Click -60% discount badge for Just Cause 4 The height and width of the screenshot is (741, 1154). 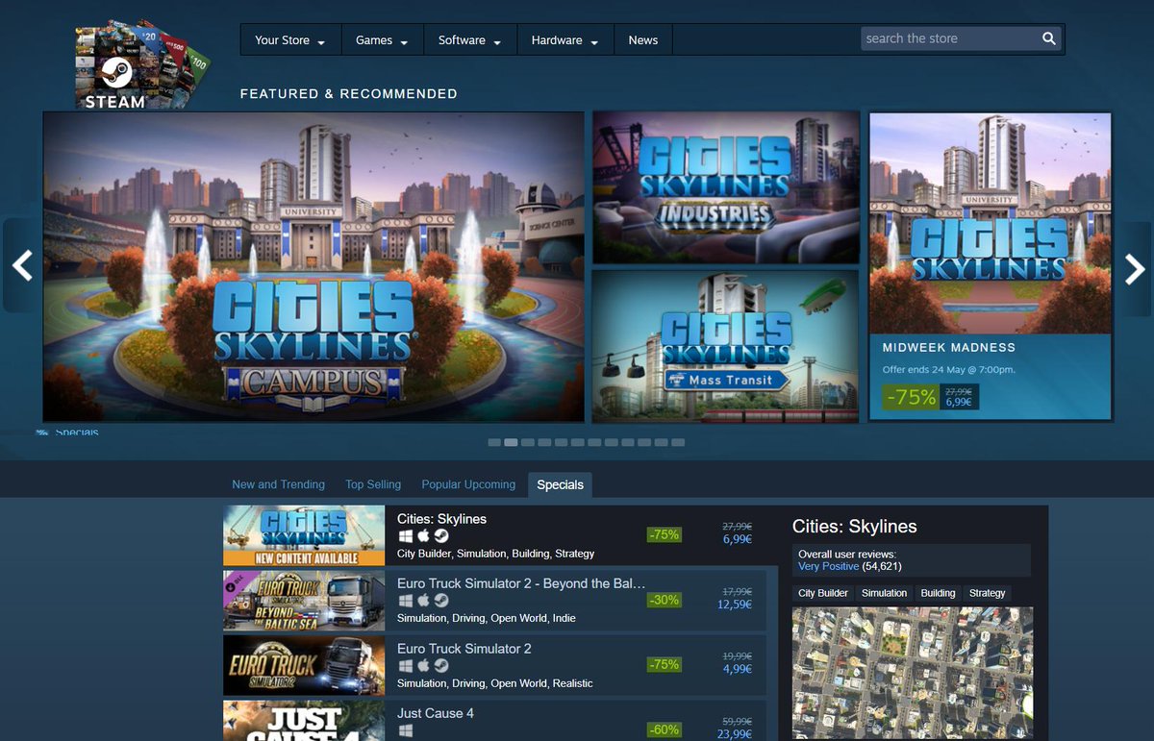click(664, 729)
